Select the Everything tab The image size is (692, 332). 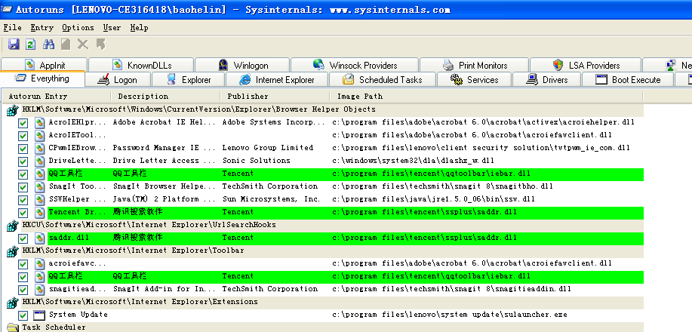[x=42, y=78]
